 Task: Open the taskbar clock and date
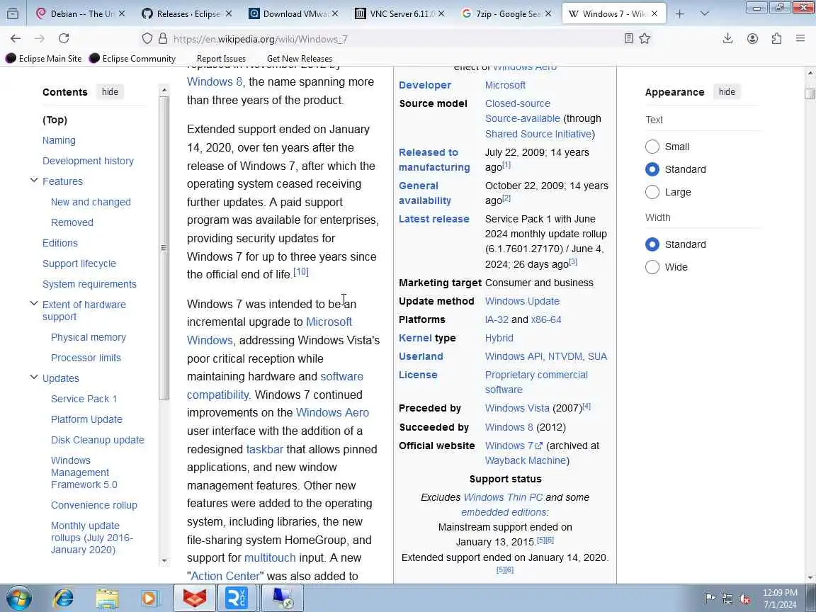[x=780, y=599]
